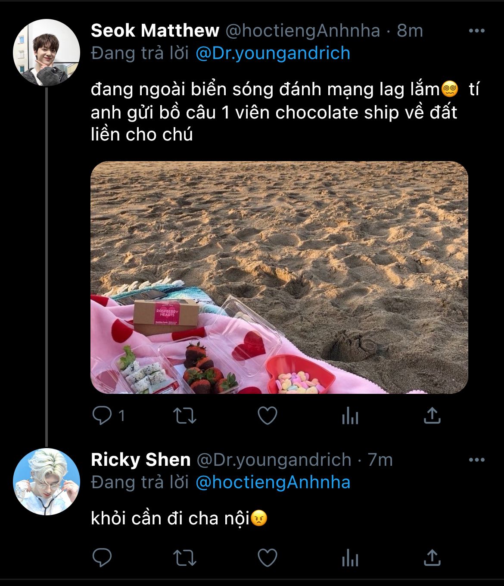Open Ricky Shen's profile avatar
The image size is (504, 586).
[x=47, y=482]
